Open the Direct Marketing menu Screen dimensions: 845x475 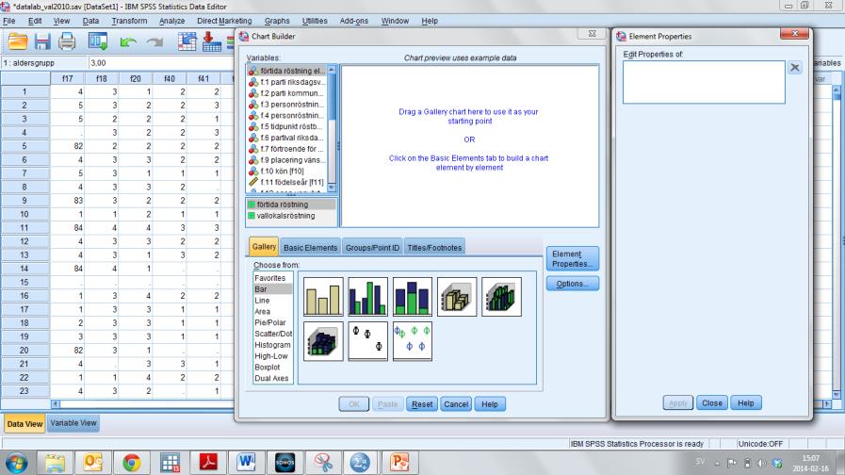[224, 21]
